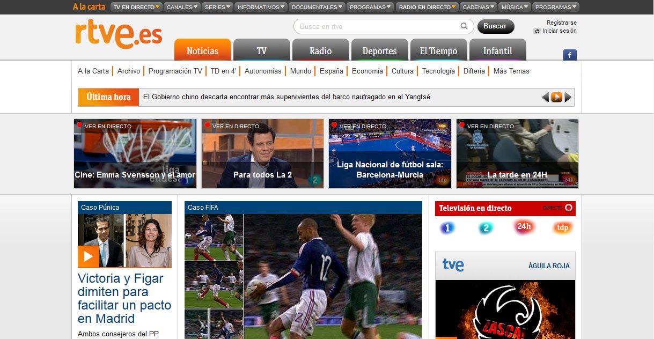The height and width of the screenshot is (339, 654).
Task: Click the tve logo in the Águila Roja ad
Action: [x=453, y=265]
